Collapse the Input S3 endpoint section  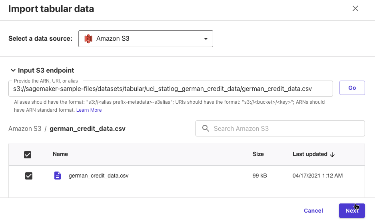click(x=13, y=70)
